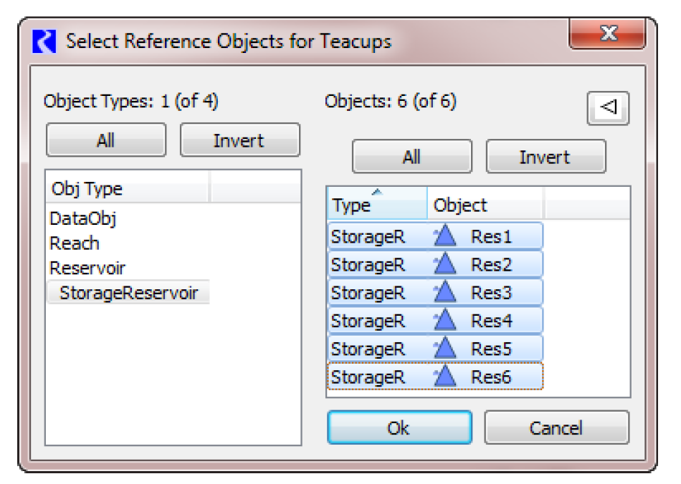Invert the objects list selection
The image size is (681, 484).
545,157
